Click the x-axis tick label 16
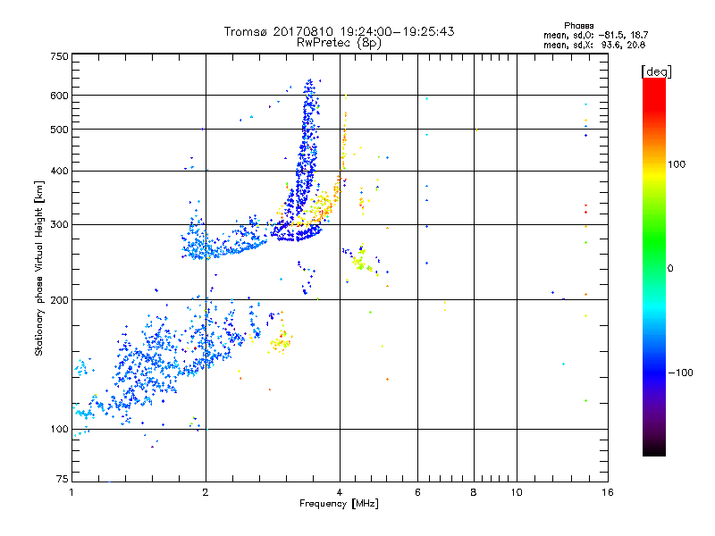The height and width of the screenshot is (536, 715). click(608, 492)
